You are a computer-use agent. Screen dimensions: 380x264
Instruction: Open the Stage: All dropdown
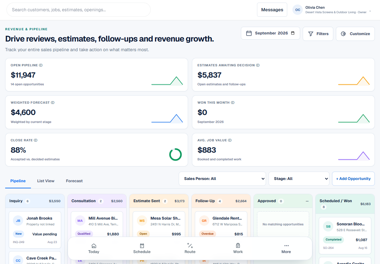299,179
